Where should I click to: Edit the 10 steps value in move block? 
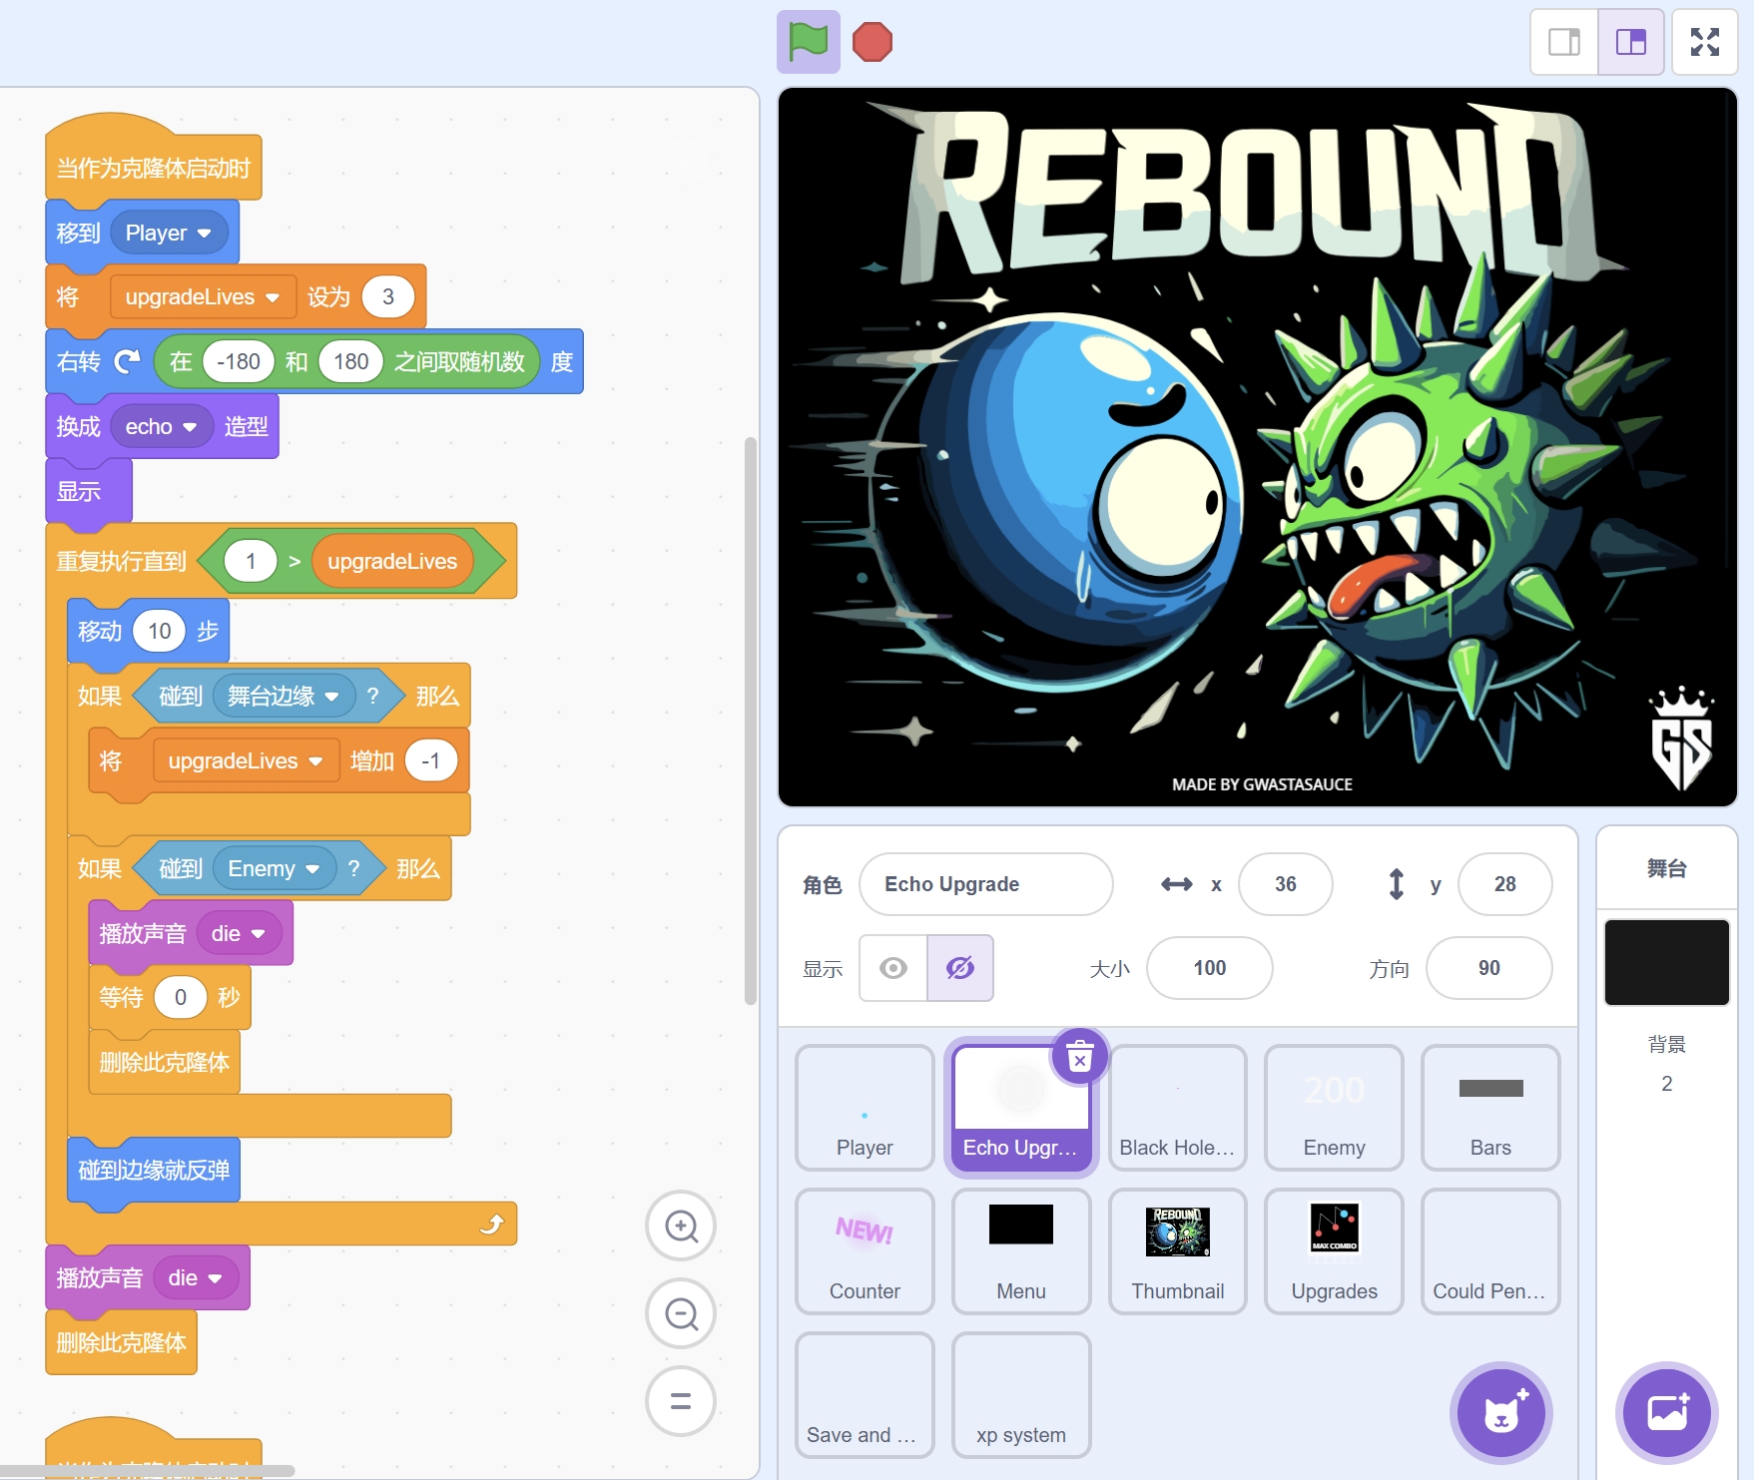[x=160, y=631]
